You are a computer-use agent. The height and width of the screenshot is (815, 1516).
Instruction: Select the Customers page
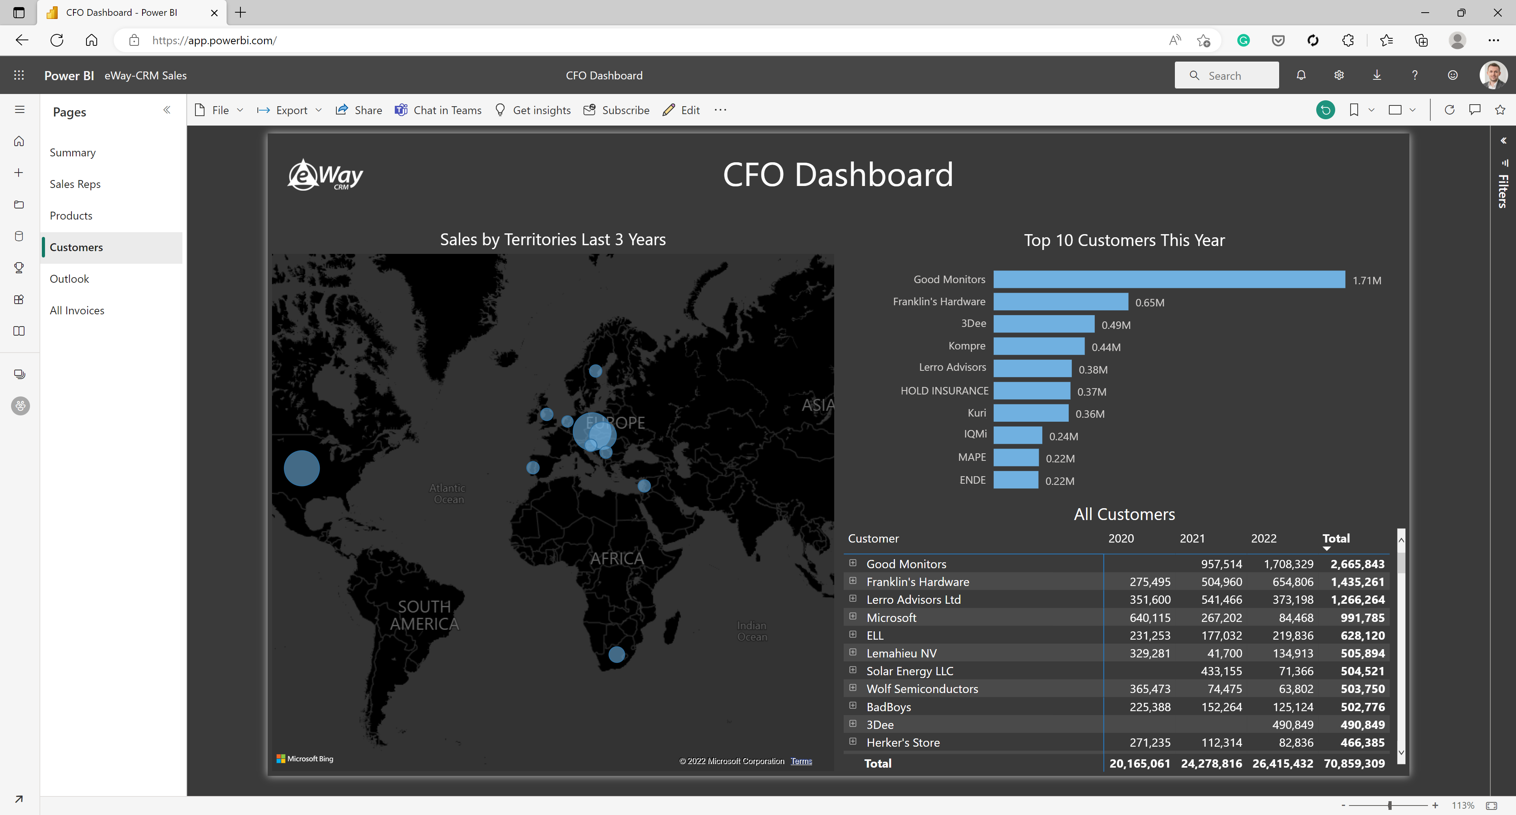112,248
